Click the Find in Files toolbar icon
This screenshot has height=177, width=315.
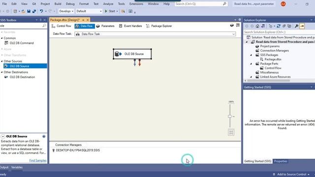click(123, 11)
